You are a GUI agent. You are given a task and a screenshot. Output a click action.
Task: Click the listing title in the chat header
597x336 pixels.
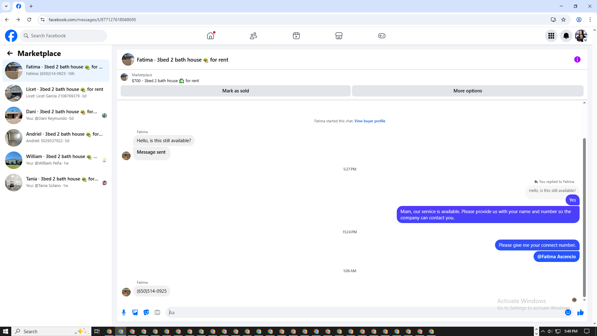(183, 60)
